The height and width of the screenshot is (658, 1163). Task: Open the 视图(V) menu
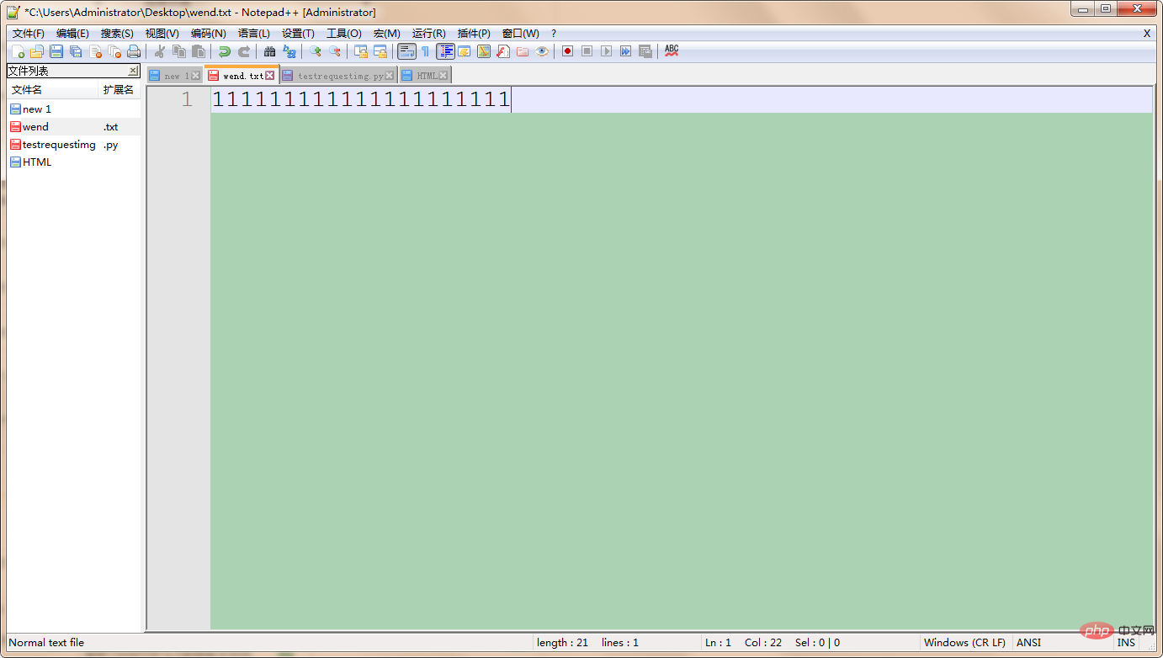tap(162, 34)
